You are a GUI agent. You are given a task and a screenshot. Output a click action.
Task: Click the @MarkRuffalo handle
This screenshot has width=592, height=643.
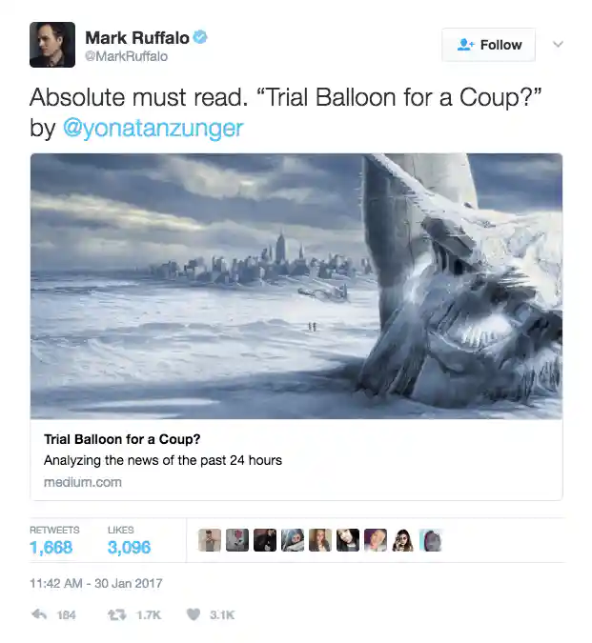(x=127, y=56)
